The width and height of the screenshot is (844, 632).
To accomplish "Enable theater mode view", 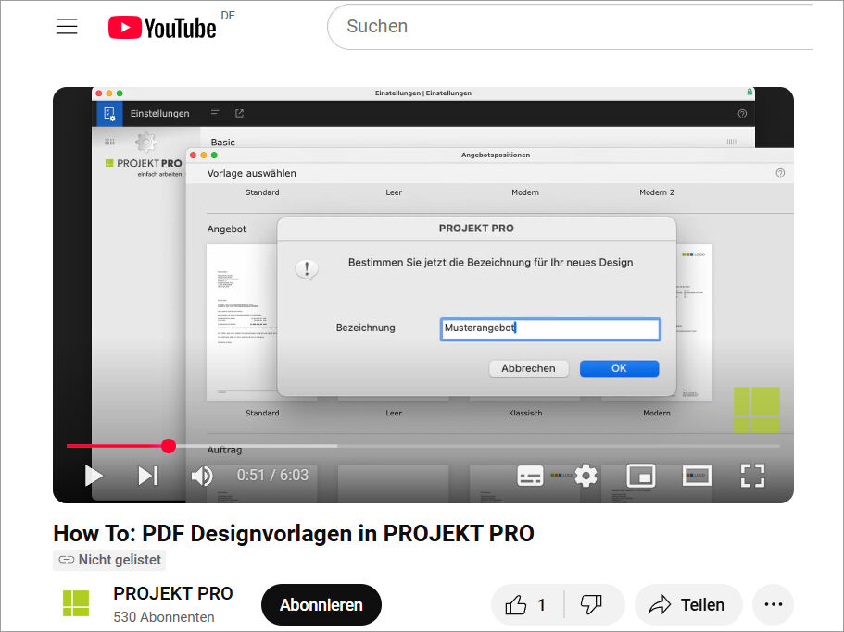I will pyautogui.click(x=697, y=476).
